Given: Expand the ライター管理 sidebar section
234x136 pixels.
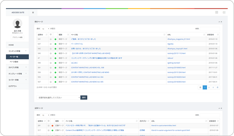Looking at the screenshot, I should (x=17, y=80).
